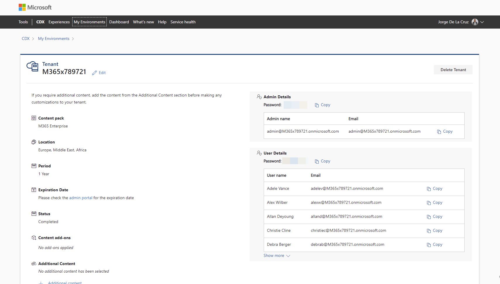This screenshot has height=284, width=500.
Task: Click the Admin Details person icon
Action: (x=259, y=97)
